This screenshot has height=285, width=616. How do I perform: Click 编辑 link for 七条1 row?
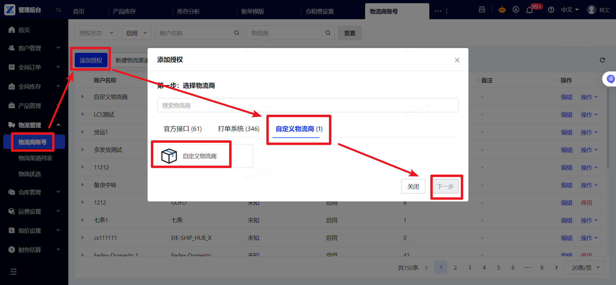[567, 220]
